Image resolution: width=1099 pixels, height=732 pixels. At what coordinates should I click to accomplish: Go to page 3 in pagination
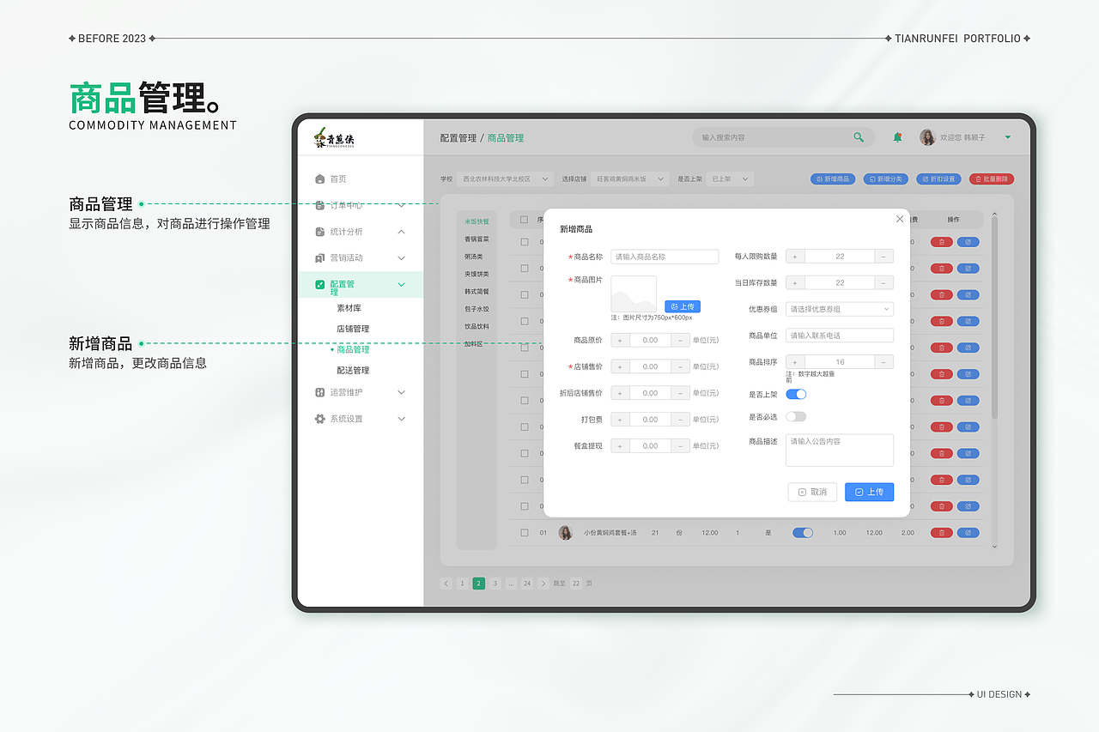[495, 584]
